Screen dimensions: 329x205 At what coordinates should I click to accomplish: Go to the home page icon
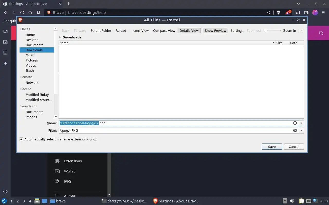(30, 13)
